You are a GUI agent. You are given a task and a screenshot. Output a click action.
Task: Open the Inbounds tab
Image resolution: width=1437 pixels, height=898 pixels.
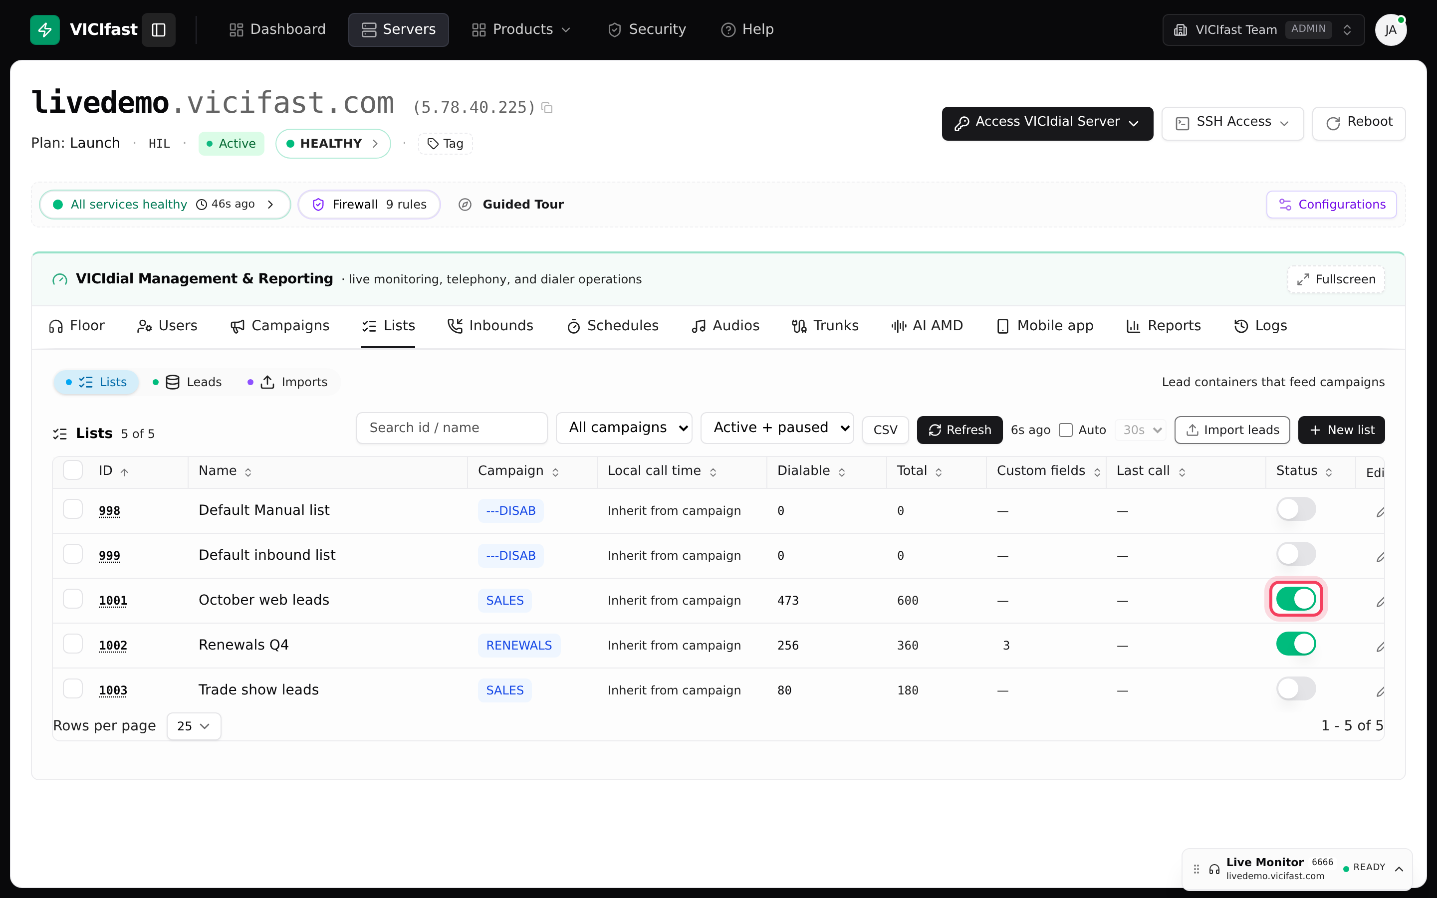coord(490,326)
